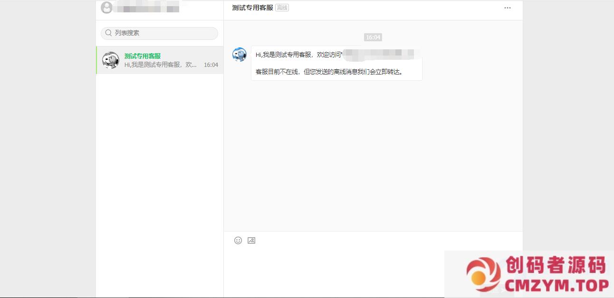Click the 16:04 time in conversation list
The height and width of the screenshot is (298, 614).
211,65
